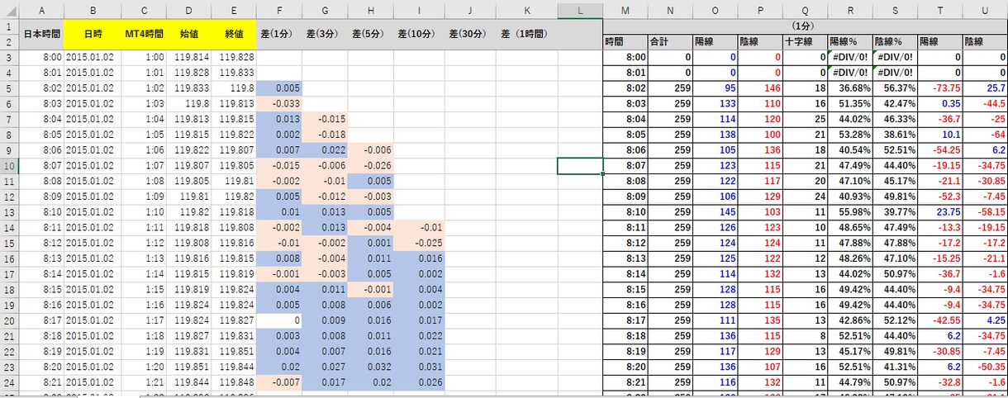Image resolution: width=1008 pixels, height=398 pixels.
Task: Click the 8:17 cell in column M
Action: coord(625,320)
